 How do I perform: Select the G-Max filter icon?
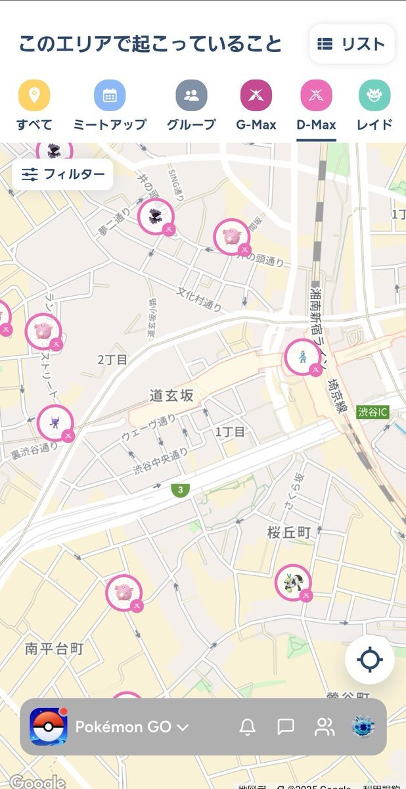coord(256,96)
